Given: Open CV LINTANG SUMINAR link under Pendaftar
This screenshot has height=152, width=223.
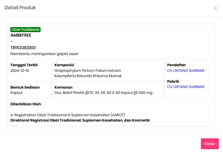Looking at the screenshot, I should click(x=186, y=71).
